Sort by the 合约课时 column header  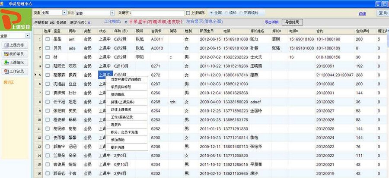tap(366, 31)
